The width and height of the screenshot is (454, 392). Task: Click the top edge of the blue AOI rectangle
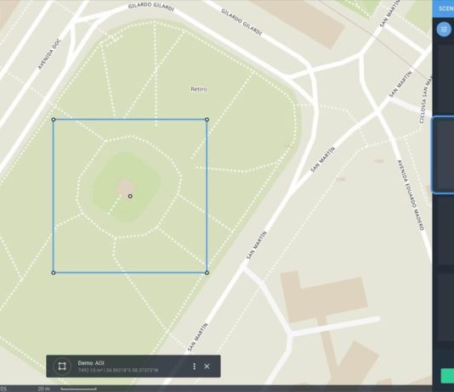pyautogui.click(x=130, y=119)
